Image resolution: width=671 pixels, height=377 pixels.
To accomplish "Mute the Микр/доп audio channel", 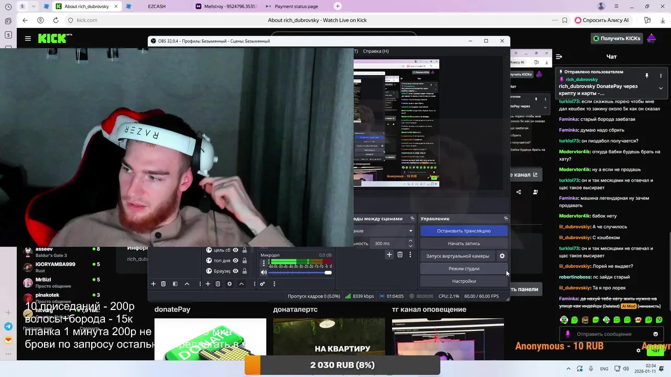I will (x=264, y=272).
